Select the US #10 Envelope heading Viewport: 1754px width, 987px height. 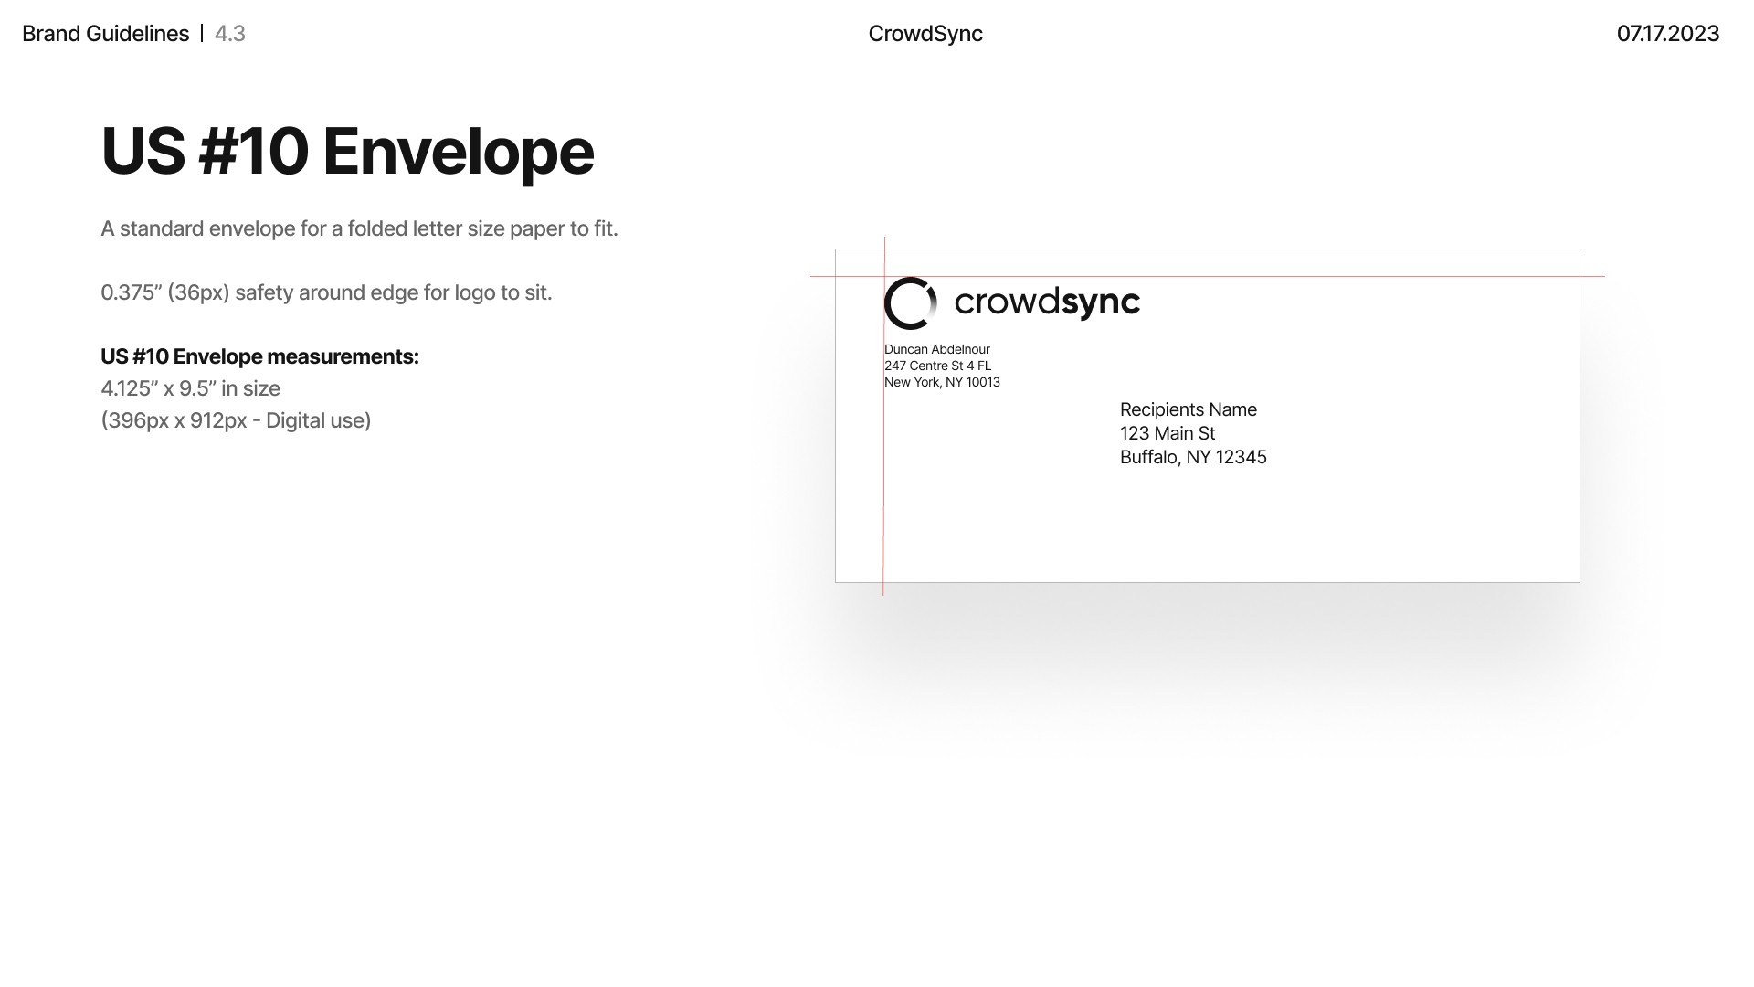347,152
